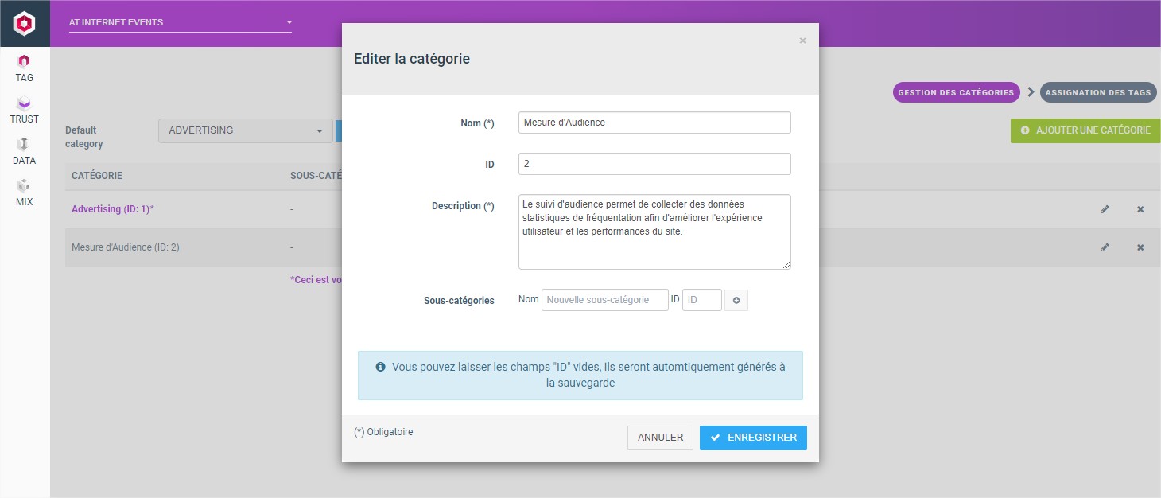1161x498 pixels.
Task: Switch to the ASSIGNATION DES TAGS tab
Action: [1098, 92]
